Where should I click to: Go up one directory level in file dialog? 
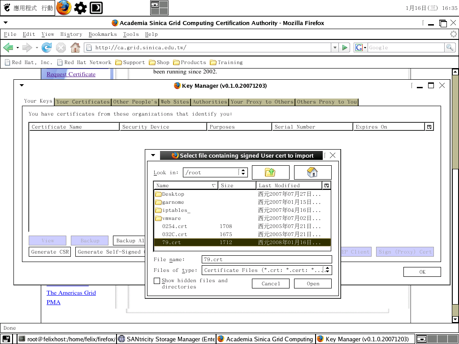tap(270, 172)
